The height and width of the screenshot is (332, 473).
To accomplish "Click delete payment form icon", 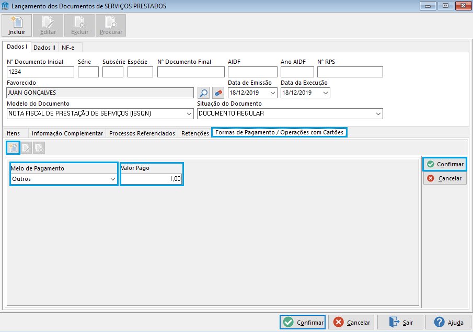I will (x=39, y=148).
